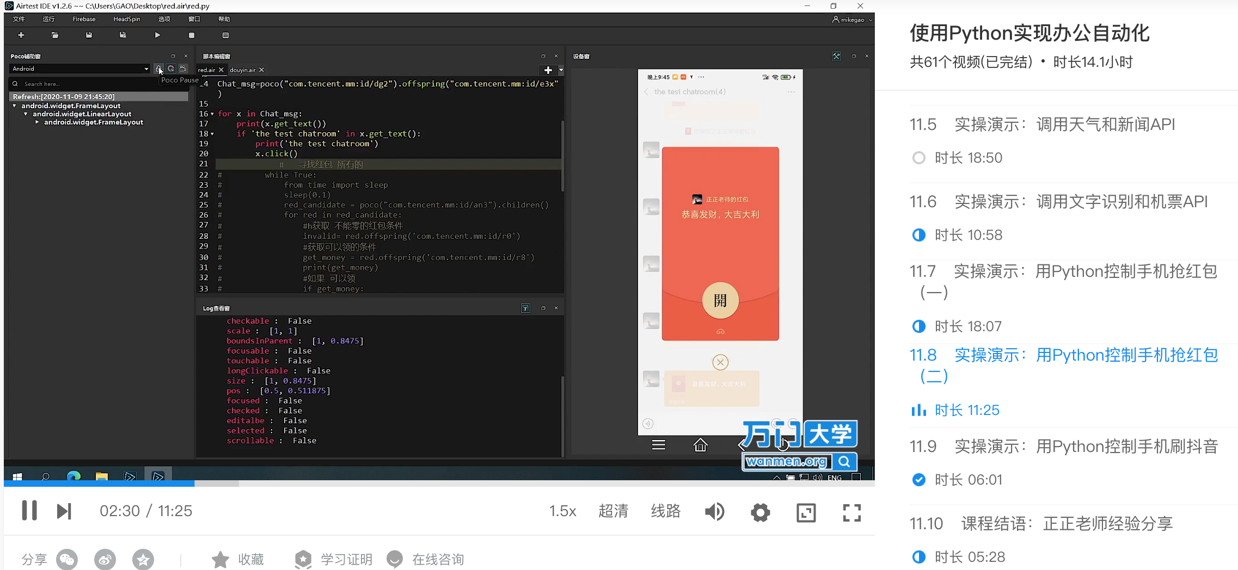Toggle web fullscreen (picture) mode icon

[806, 512]
